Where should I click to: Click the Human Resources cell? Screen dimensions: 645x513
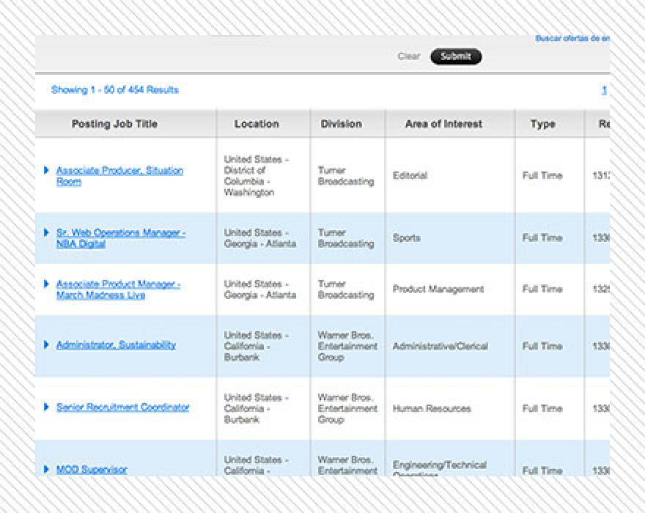click(432, 408)
